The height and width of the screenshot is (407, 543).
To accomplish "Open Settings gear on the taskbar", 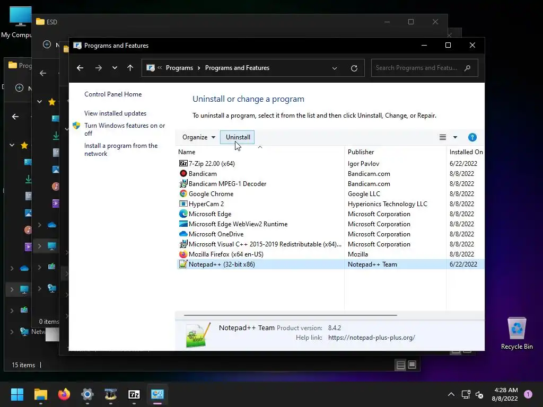I will (x=87, y=394).
